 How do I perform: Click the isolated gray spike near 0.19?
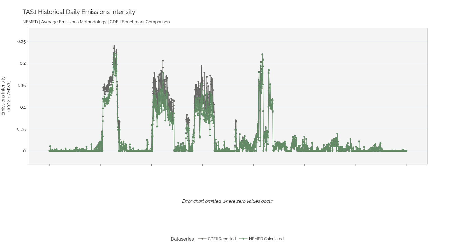(201, 66)
